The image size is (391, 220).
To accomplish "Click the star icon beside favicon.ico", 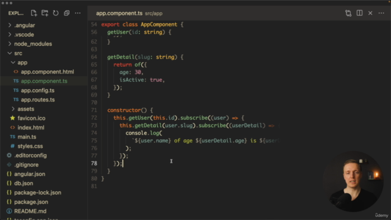I will (12, 118).
